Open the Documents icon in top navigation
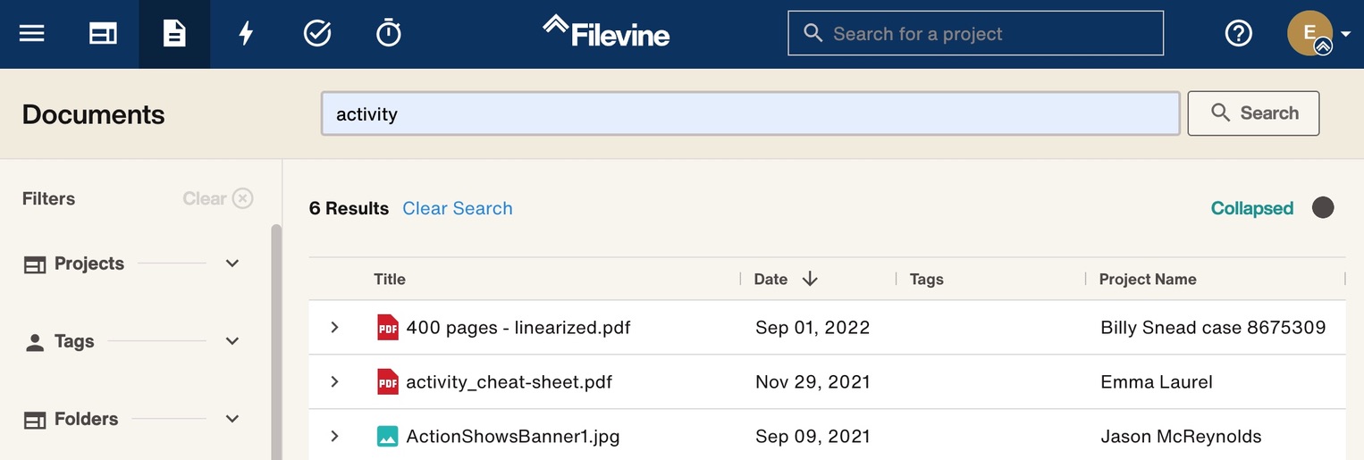 [x=174, y=34]
